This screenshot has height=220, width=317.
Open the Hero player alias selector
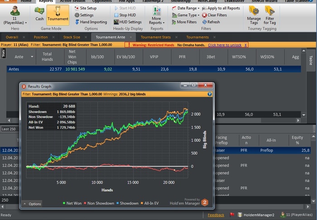coord(15,15)
